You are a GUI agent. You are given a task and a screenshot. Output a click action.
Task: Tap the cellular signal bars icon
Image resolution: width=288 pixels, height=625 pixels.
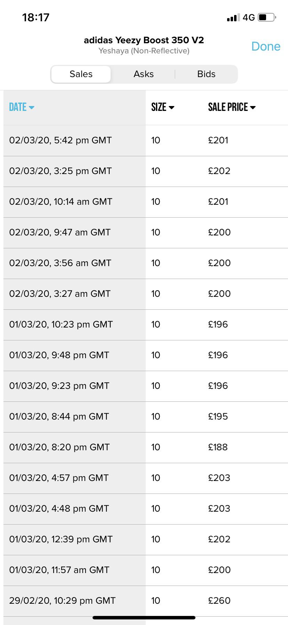click(233, 17)
